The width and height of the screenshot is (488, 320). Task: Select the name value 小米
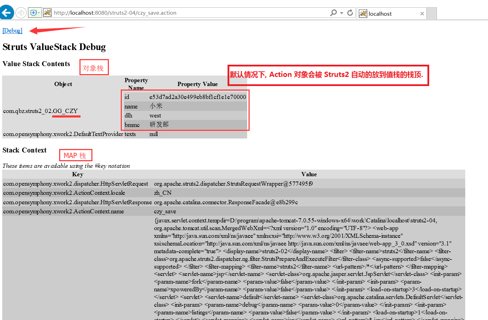(156, 106)
